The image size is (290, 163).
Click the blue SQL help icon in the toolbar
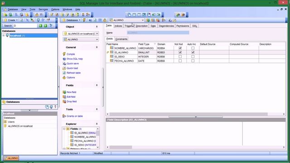[x=90, y=20]
